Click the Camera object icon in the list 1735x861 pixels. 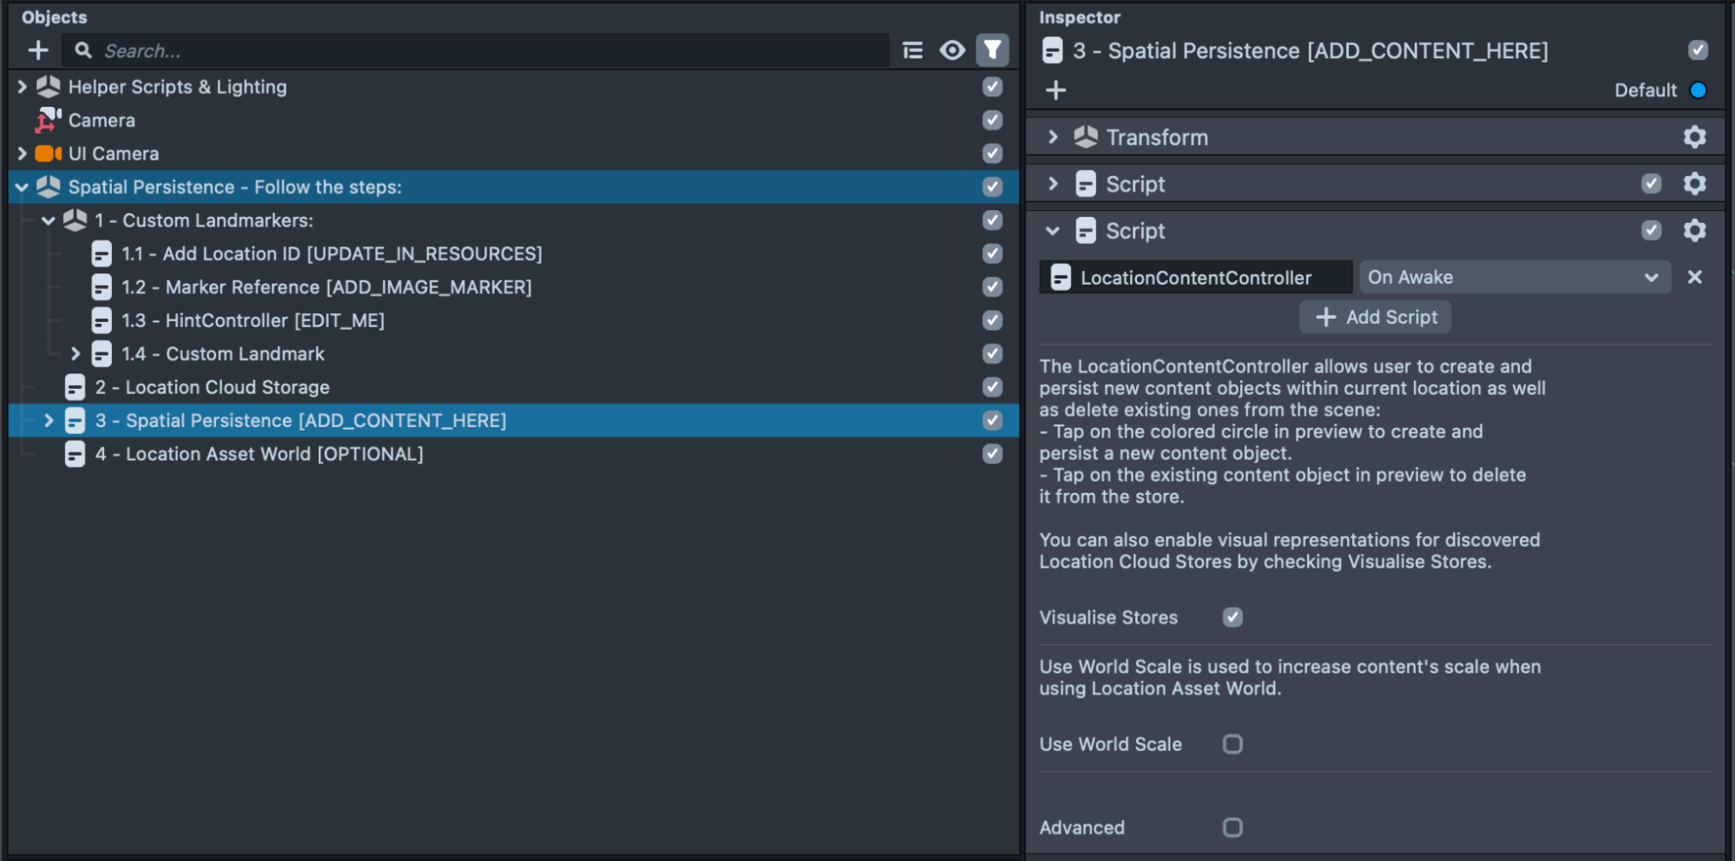(48, 121)
